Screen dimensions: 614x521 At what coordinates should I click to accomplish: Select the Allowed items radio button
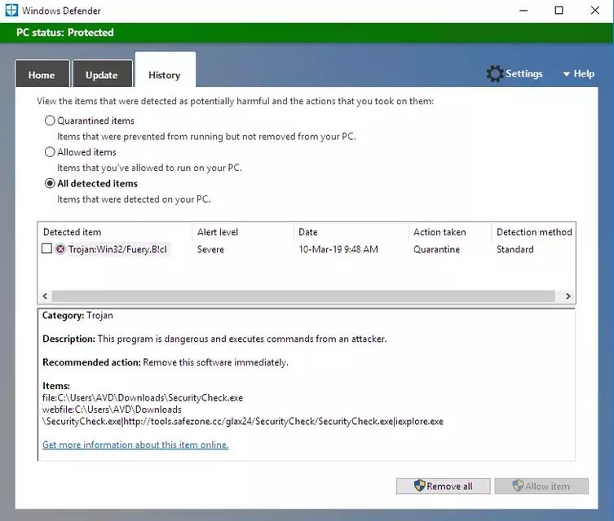coord(50,151)
